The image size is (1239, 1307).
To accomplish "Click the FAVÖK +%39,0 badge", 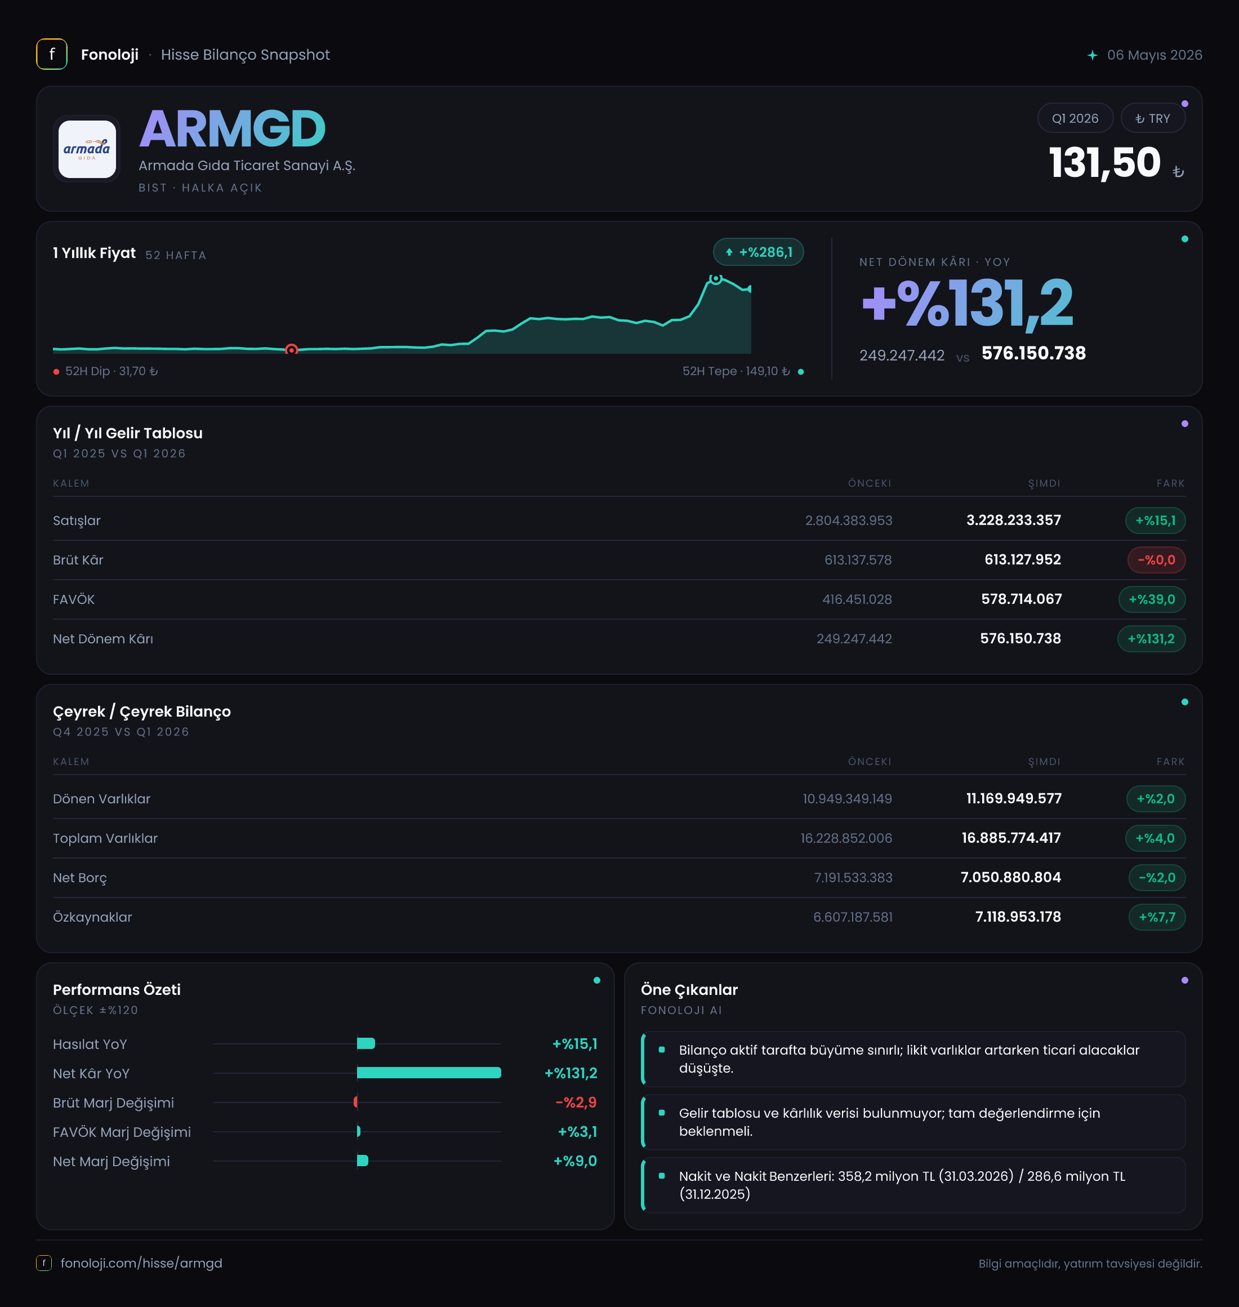I will pos(1152,599).
